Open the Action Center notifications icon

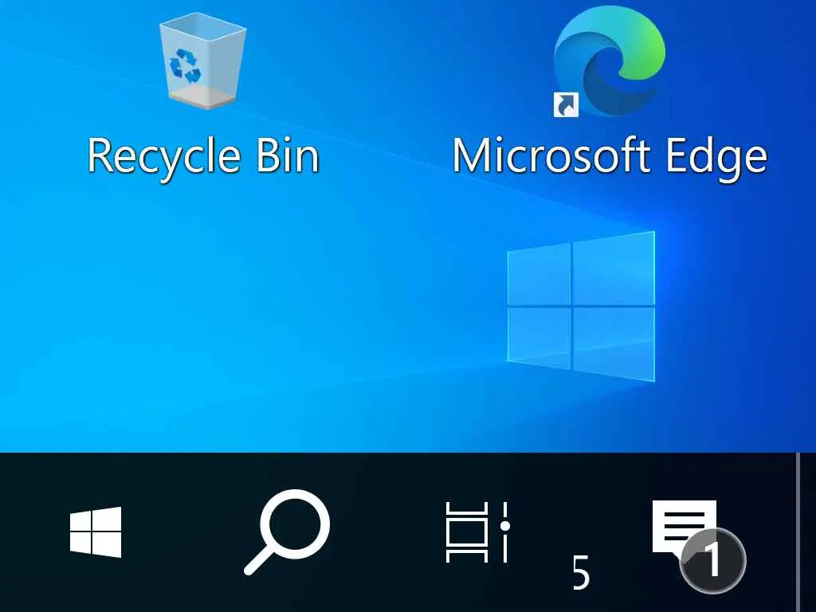point(698,546)
